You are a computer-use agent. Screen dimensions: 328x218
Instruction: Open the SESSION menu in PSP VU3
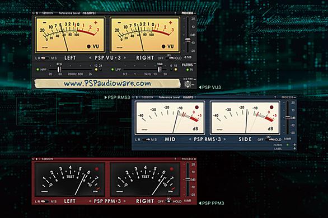[48, 13]
